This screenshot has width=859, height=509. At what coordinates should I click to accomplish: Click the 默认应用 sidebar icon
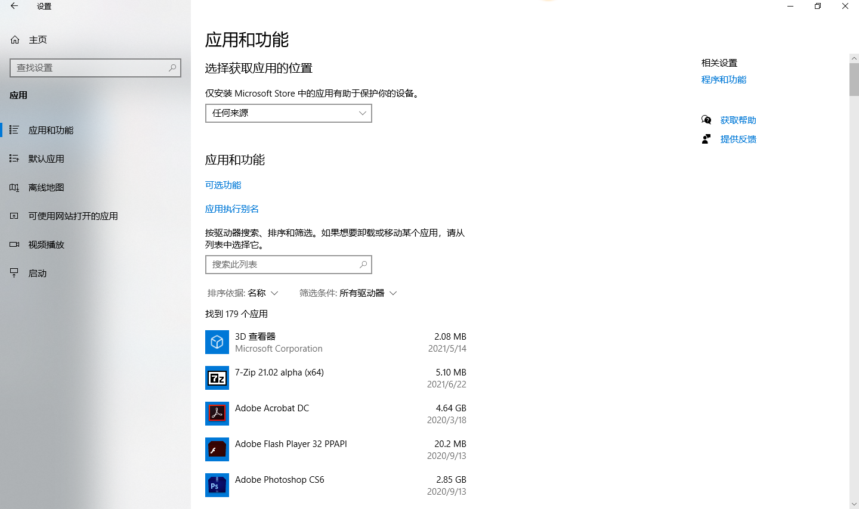(14, 159)
